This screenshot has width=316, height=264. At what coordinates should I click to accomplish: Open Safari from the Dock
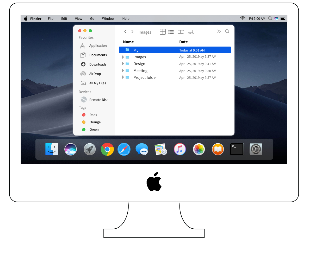[124, 149]
